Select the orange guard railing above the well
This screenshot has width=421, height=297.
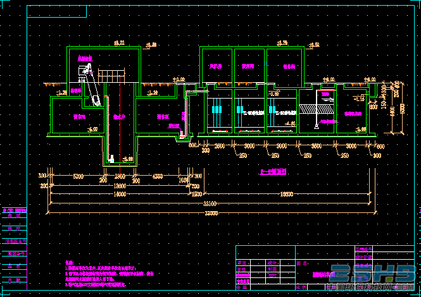[x=111, y=76]
